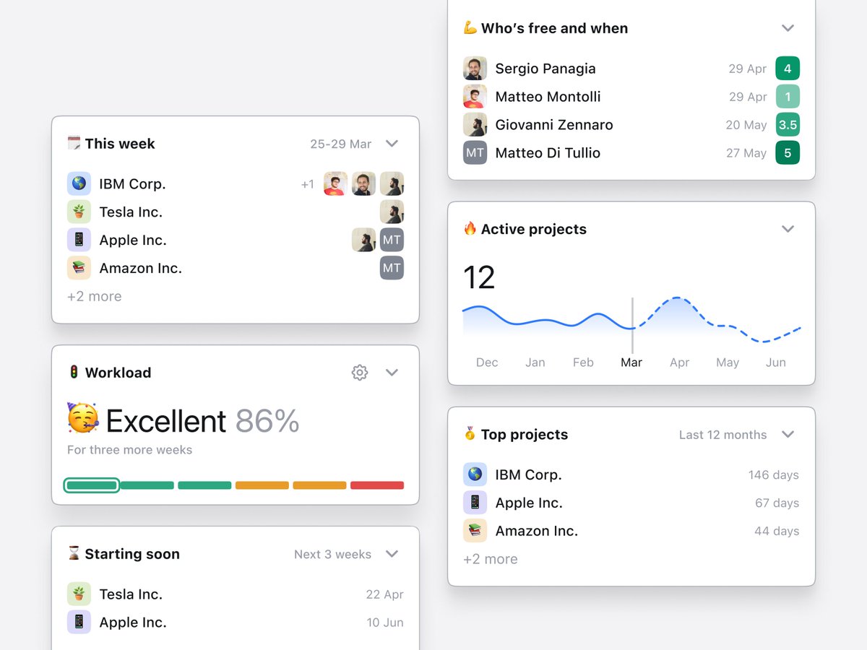
Task: Click the globe icon next to IBM Corp.
Action: pyautogui.click(x=78, y=183)
